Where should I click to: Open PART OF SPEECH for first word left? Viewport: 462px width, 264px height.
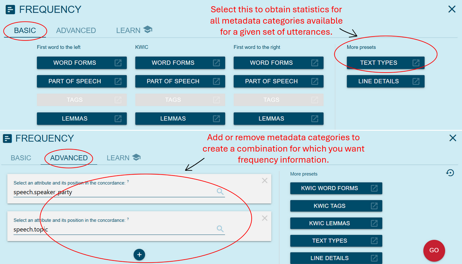click(81, 81)
